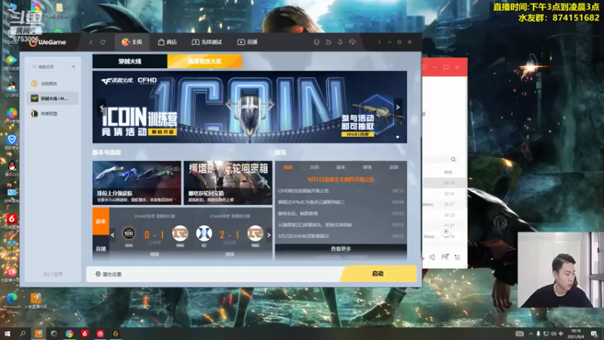Viewport: 604px width, 340px height.
Task: Open the Windows notification center
Action: (594, 334)
